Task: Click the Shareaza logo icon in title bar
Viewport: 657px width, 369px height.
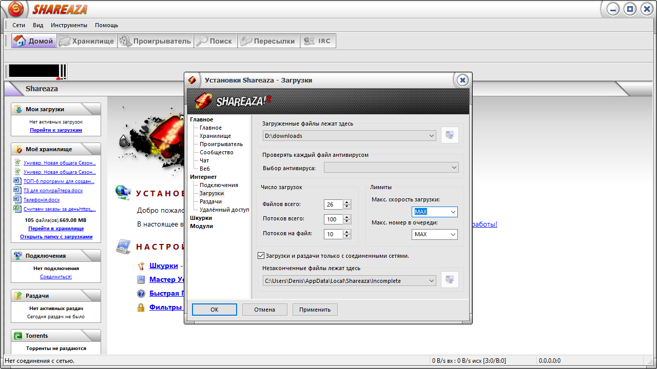Action: tap(16, 9)
